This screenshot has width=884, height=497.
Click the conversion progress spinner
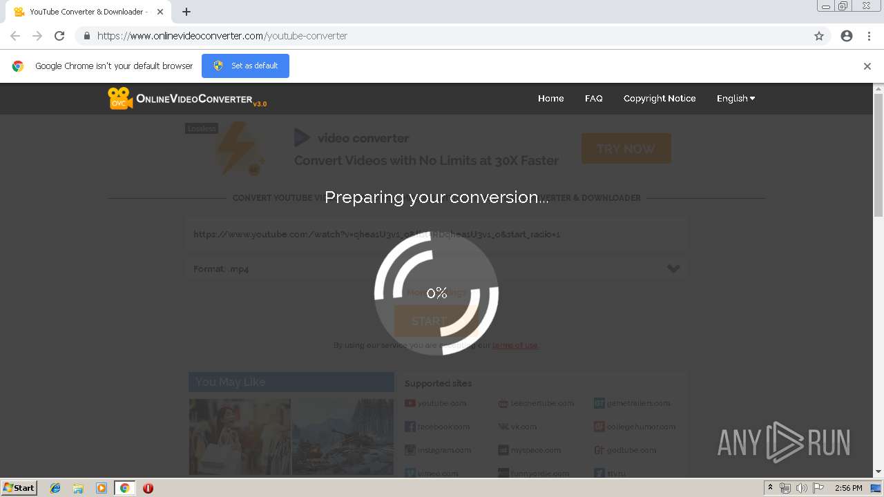coord(436,293)
